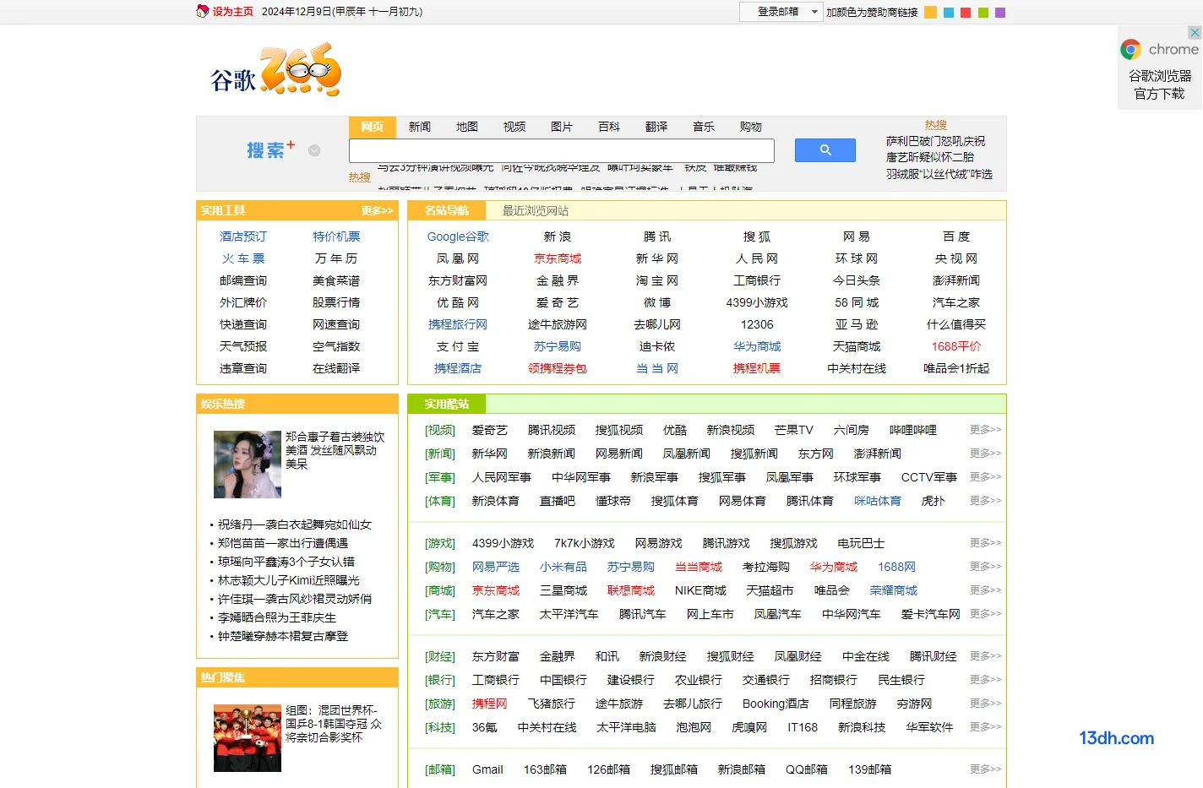Open the 工商银行 link in 银行 row
The height and width of the screenshot is (788, 1203).
click(x=495, y=680)
